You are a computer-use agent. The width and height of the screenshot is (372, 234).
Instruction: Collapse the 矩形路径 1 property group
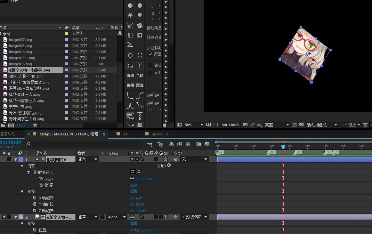click(x=28, y=172)
